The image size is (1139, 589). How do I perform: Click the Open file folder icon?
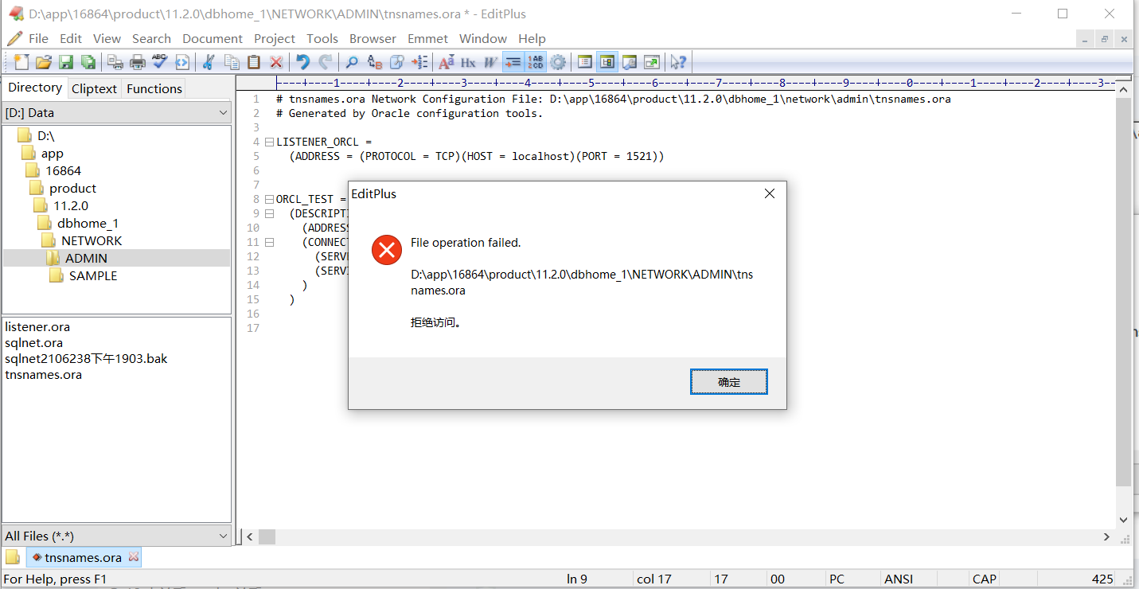44,61
